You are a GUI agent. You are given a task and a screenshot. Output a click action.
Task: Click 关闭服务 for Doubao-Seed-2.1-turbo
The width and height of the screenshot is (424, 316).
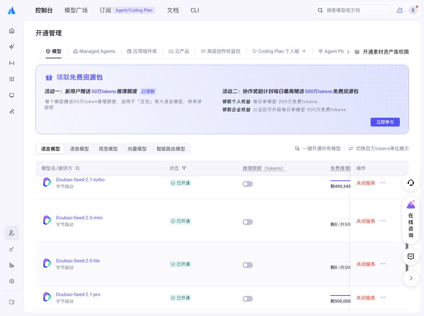point(365,183)
